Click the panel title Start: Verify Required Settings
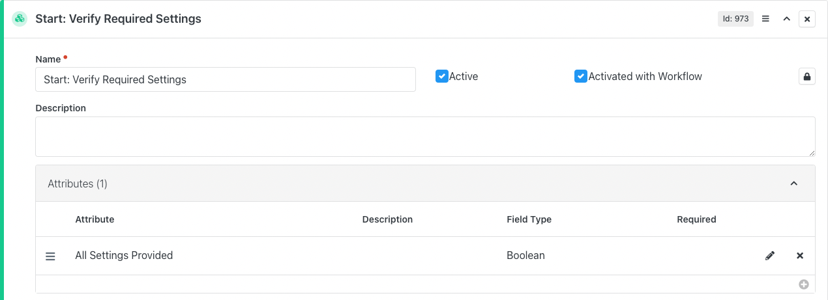The height and width of the screenshot is (300, 828). 117,19
